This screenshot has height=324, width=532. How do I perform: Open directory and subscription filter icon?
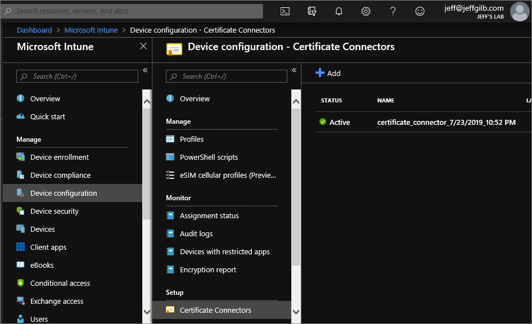pyautogui.click(x=312, y=11)
